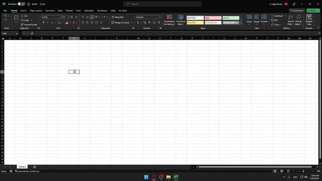
Task: Click in the Search box
Action: point(162,4)
